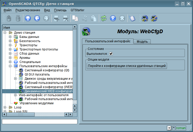
Task: Select Qt GUI пускатель tree item
Action: pyautogui.click(x=37, y=74)
